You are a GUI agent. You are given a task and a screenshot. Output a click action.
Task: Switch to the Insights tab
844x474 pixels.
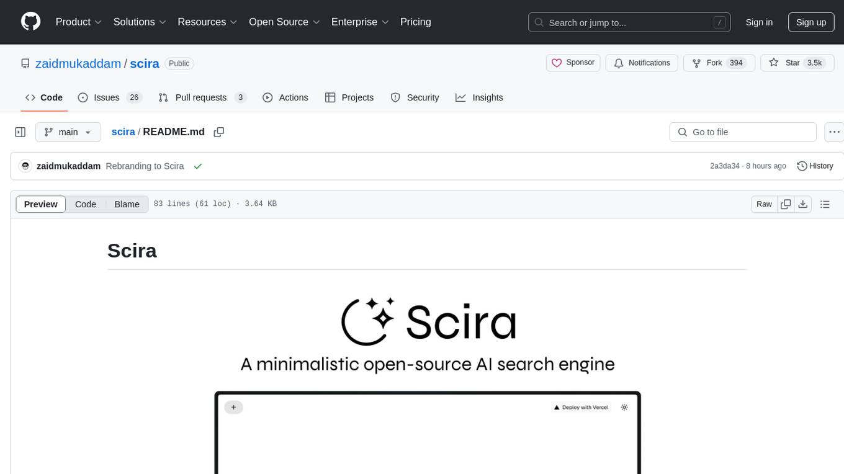click(x=479, y=97)
